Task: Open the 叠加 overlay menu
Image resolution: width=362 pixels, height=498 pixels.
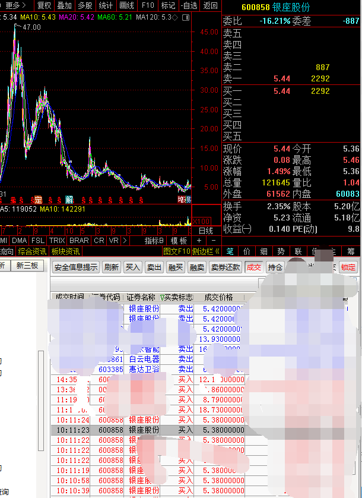Action: pos(65,5)
